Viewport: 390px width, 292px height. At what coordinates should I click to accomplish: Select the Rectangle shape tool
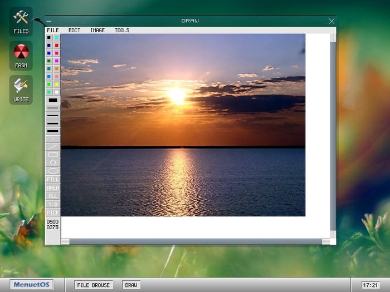(x=53, y=155)
